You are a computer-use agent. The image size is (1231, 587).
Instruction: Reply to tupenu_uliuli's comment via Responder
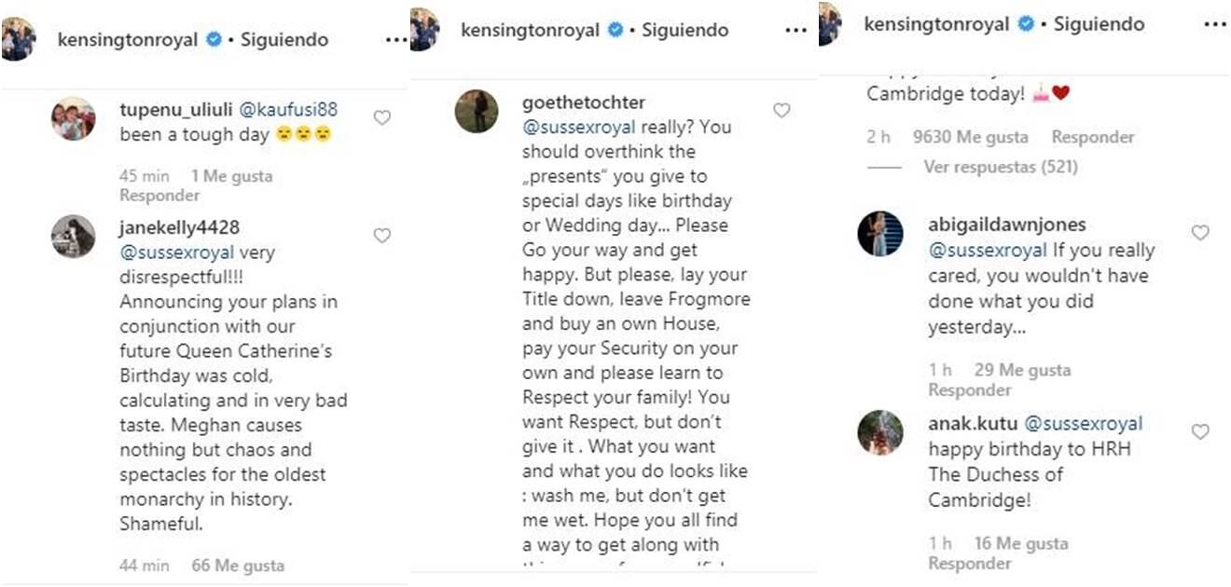159,196
